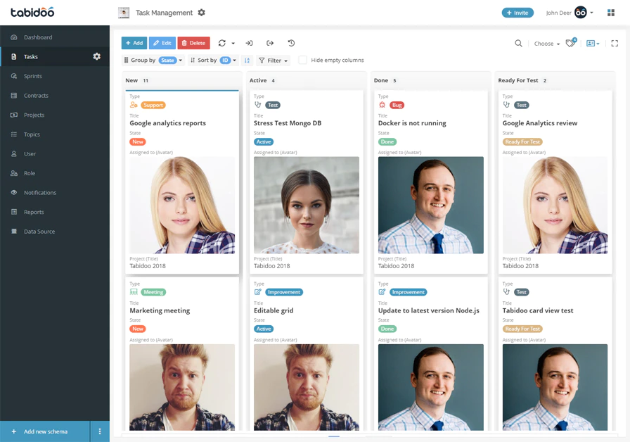Click the tags icon with badge

pyautogui.click(x=571, y=43)
